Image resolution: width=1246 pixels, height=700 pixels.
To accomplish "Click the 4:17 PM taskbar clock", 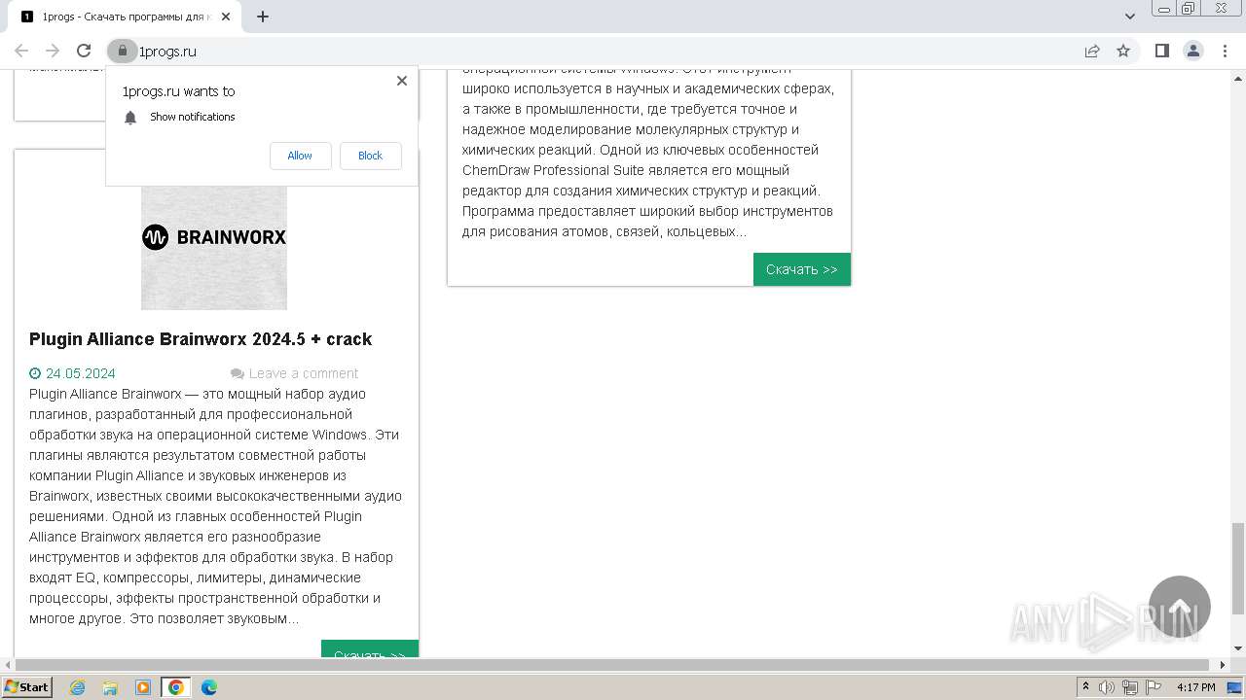I will (x=1196, y=687).
